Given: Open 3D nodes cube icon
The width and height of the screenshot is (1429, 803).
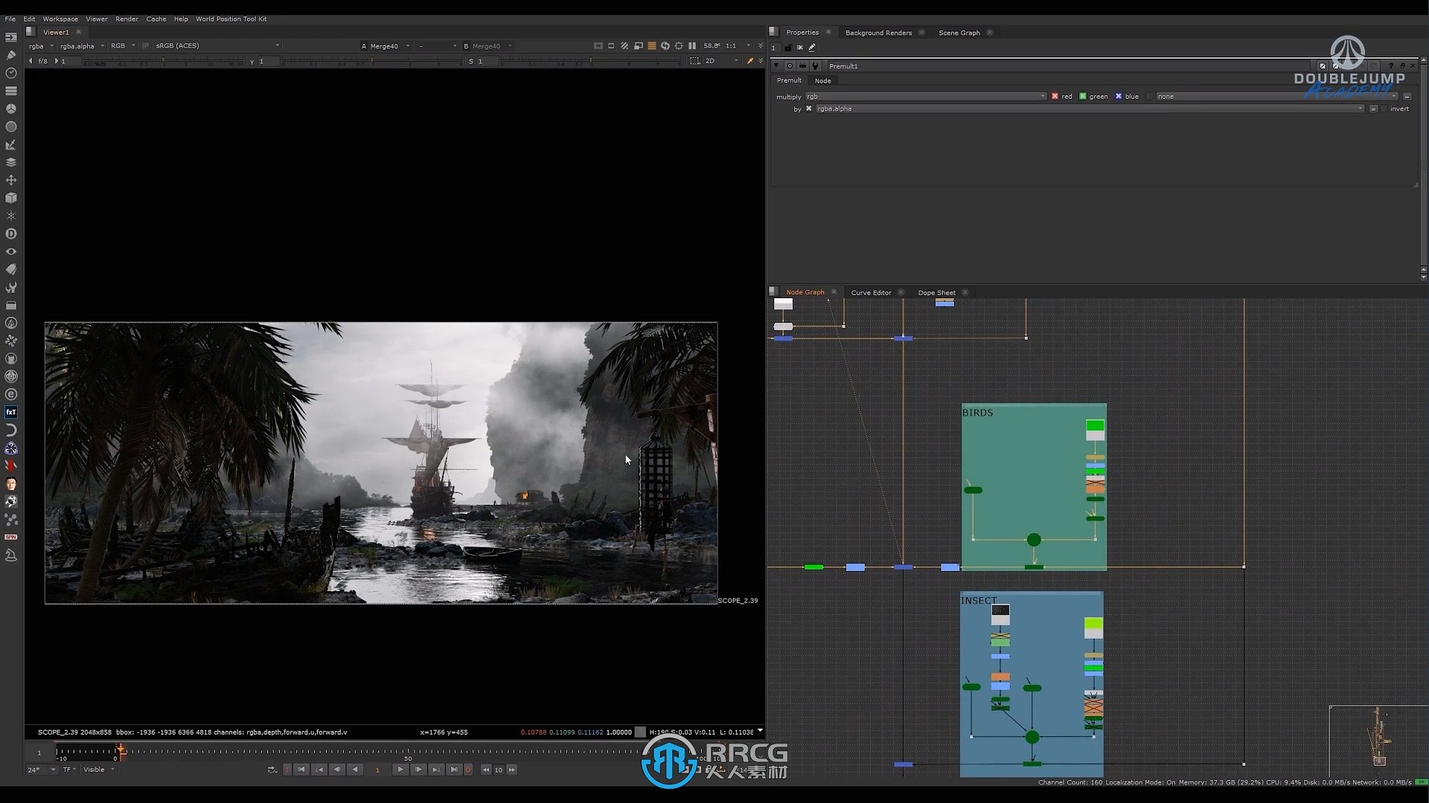Looking at the screenshot, I should 11,198.
